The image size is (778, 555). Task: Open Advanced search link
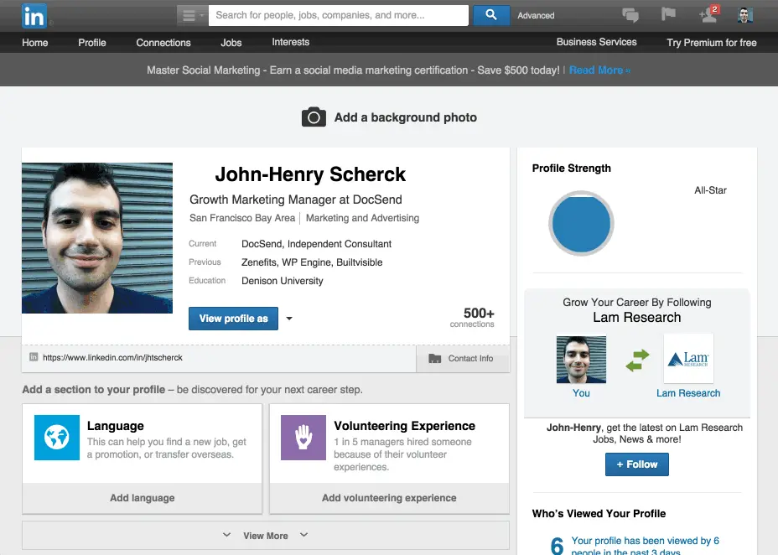[x=536, y=15]
